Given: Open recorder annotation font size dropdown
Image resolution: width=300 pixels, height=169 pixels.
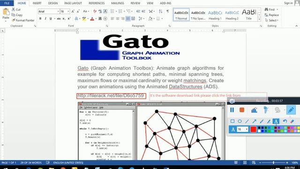Looking at the screenshot, I should [x=247, y=130].
